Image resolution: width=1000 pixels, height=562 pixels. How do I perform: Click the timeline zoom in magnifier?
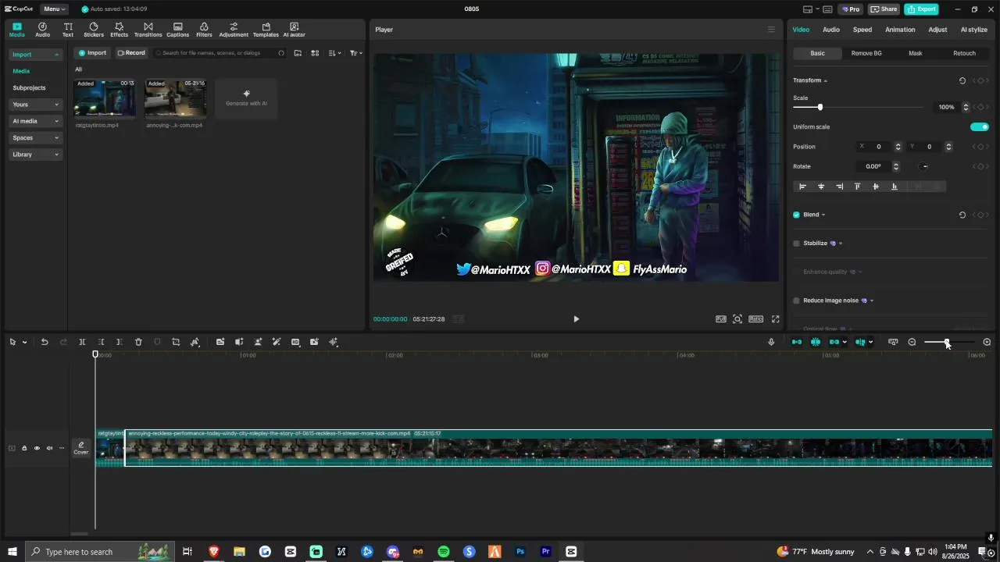pos(987,342)
